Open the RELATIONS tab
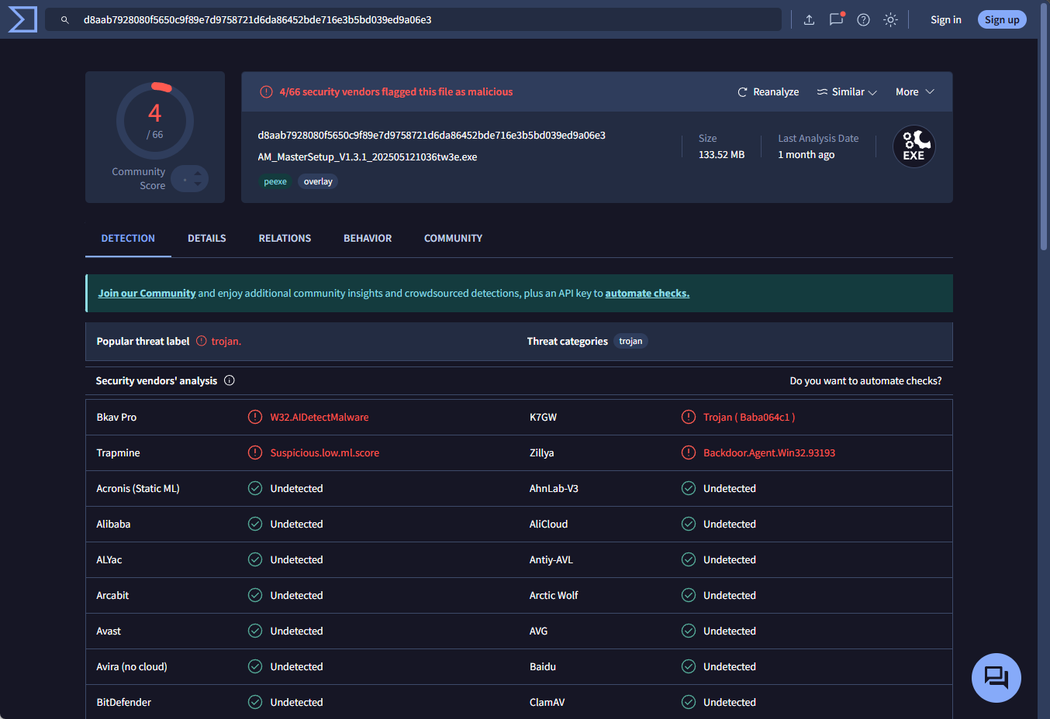 point(285,239)
